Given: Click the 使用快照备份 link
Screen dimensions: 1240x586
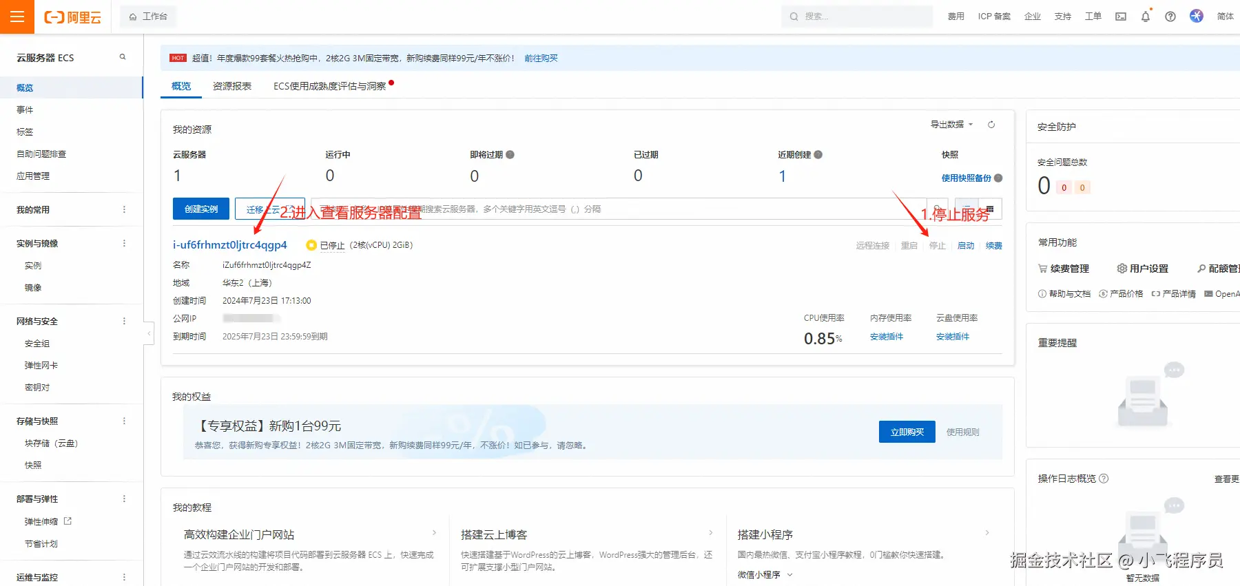Looking at the screenshot, I should click(966, 178).
